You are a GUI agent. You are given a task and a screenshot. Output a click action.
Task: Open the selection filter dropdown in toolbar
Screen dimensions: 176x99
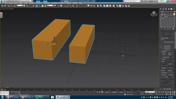[20, 5]
